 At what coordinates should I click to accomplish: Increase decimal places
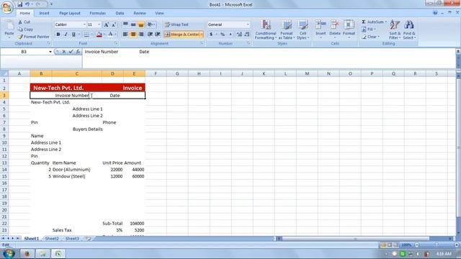[239, 35]
